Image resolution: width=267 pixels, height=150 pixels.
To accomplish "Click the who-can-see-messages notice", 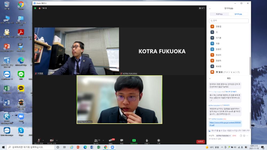I will pyautogui.click(x=229, y=131).
